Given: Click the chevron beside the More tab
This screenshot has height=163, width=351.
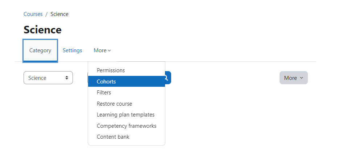Looking at the screenshot, I should (109, 51).
